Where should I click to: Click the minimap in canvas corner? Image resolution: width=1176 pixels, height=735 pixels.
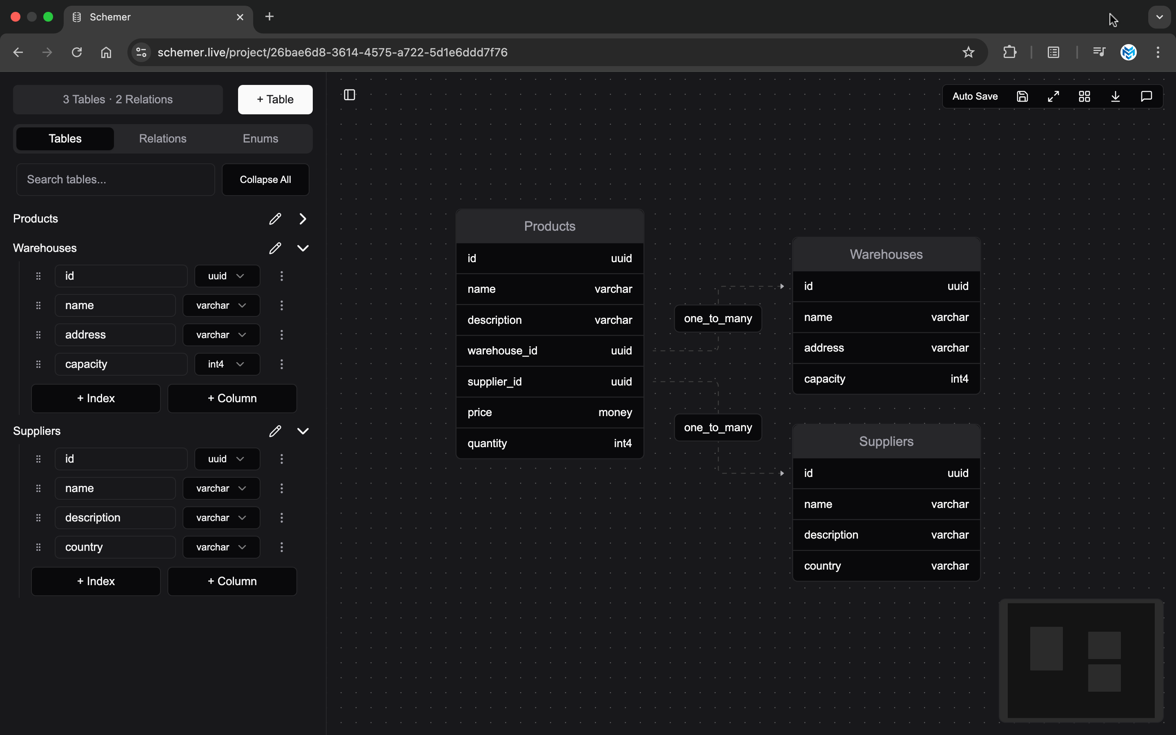coord(1081,660)
